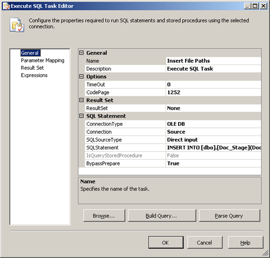Click the Description property label
Screen dimensions: 270x258
coord(98,69)
